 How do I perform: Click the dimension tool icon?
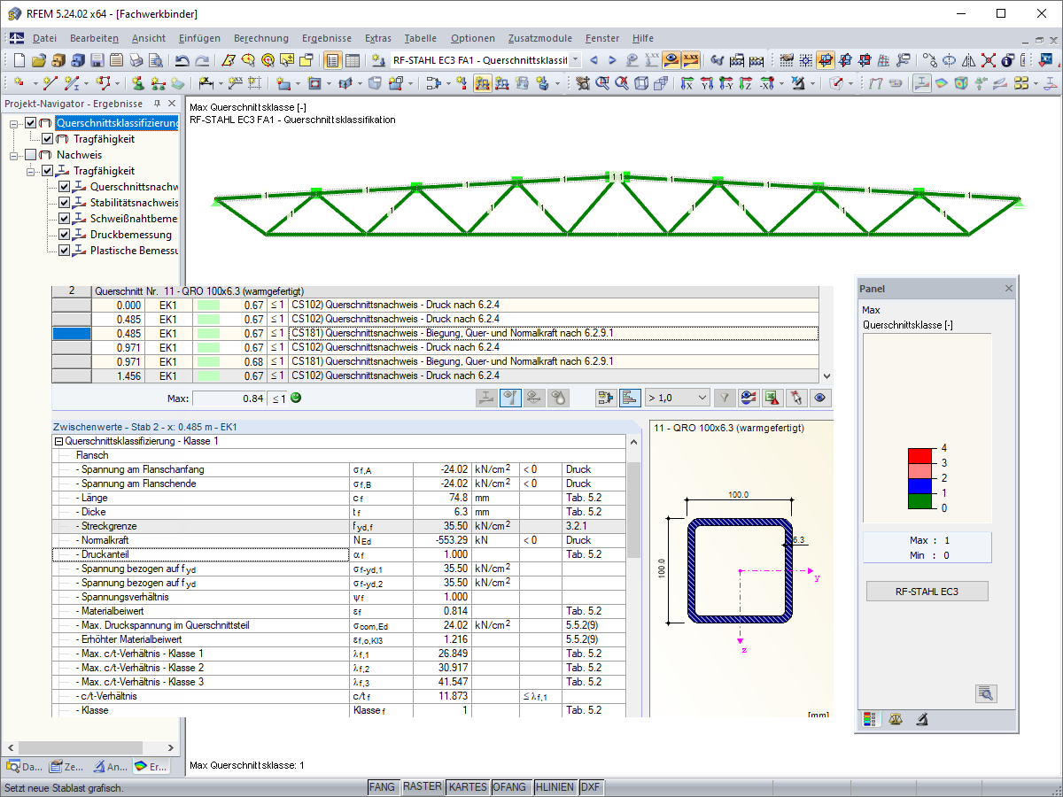coord(206,83)
